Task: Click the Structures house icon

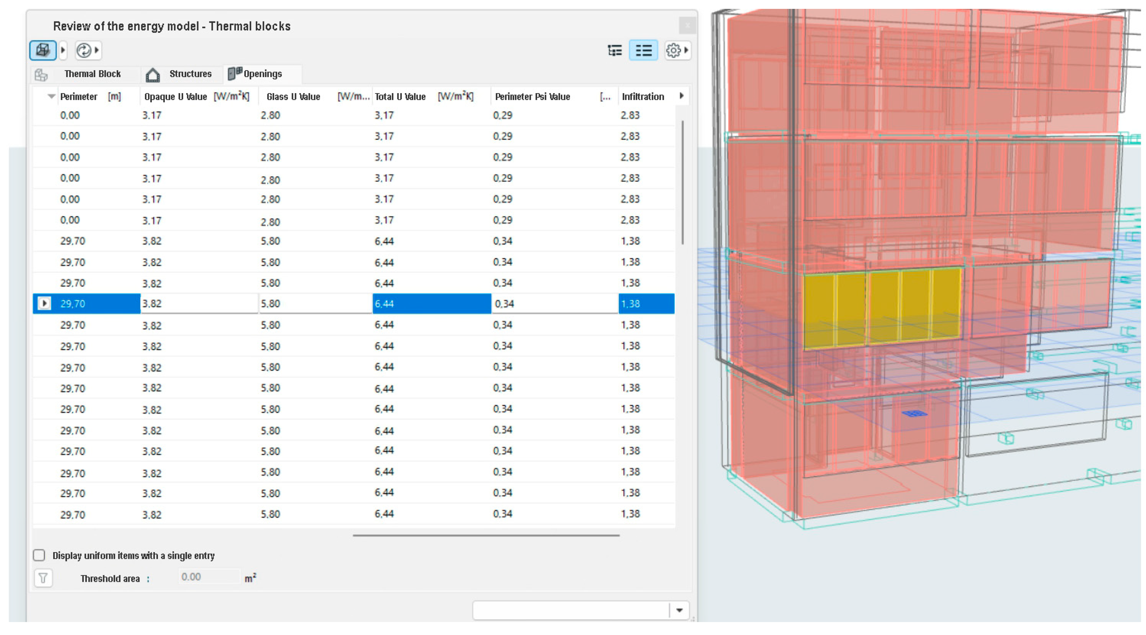Action: point(152,75)
